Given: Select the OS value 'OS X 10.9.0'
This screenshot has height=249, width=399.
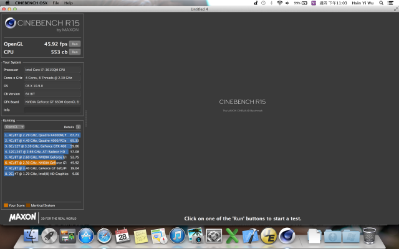Looking at the screenshot, I should (52, 86).
